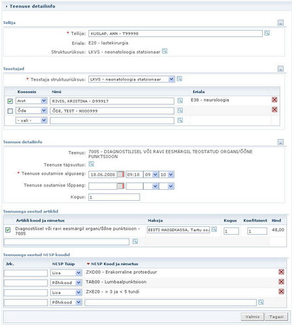Open start time minute dropdown showing 10
The image size is (292, 325).
pos(166,174)
